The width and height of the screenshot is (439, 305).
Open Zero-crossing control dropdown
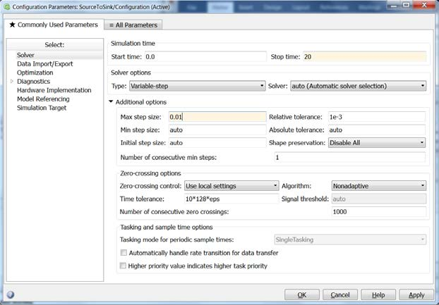(x=231, y=186)
